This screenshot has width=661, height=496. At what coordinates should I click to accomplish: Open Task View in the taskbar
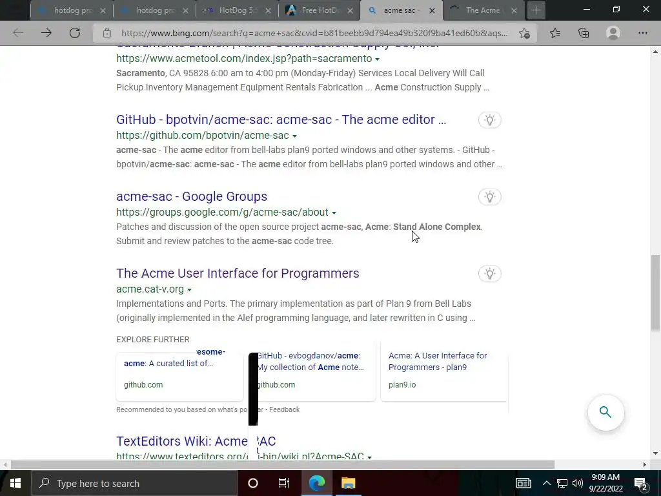(x=284, y=483)
